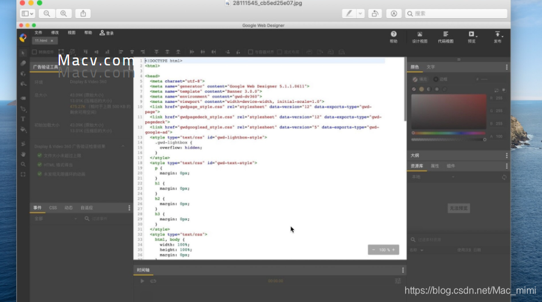Select the radial gradient swatch type
This screenshot has height=302, width=542.
(x=437, y=89)
